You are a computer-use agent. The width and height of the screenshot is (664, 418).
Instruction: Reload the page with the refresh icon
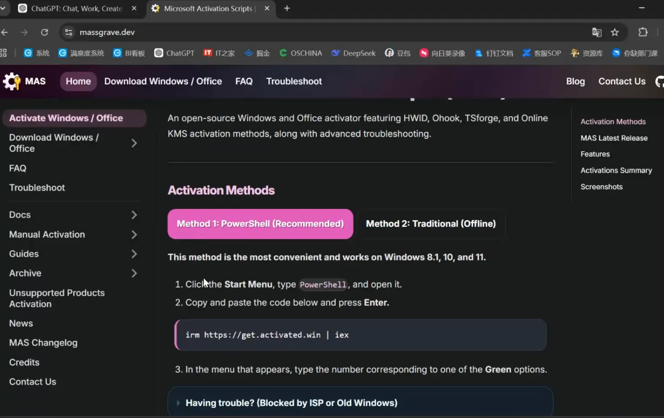[44, 32]
